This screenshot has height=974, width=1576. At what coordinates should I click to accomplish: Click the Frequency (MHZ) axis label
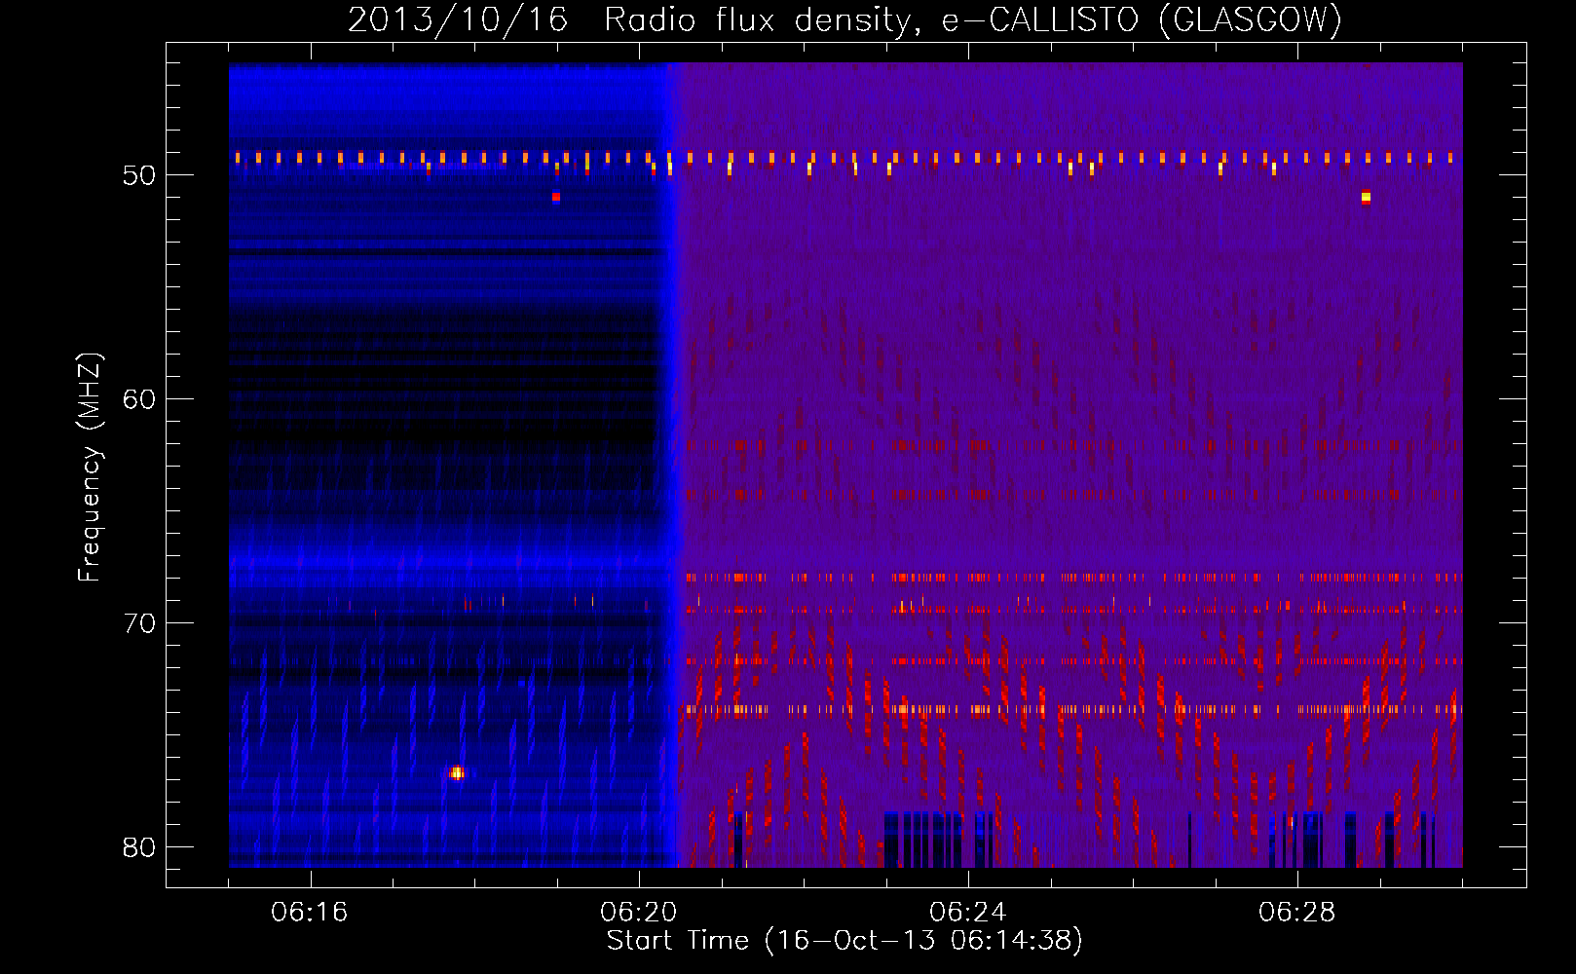(90, 468)
